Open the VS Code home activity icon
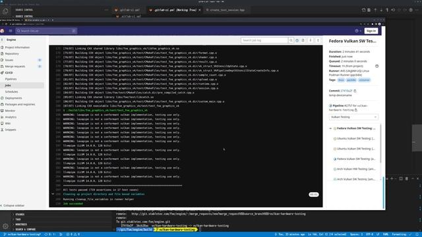 pyautogui.click(x=5, y=11)
